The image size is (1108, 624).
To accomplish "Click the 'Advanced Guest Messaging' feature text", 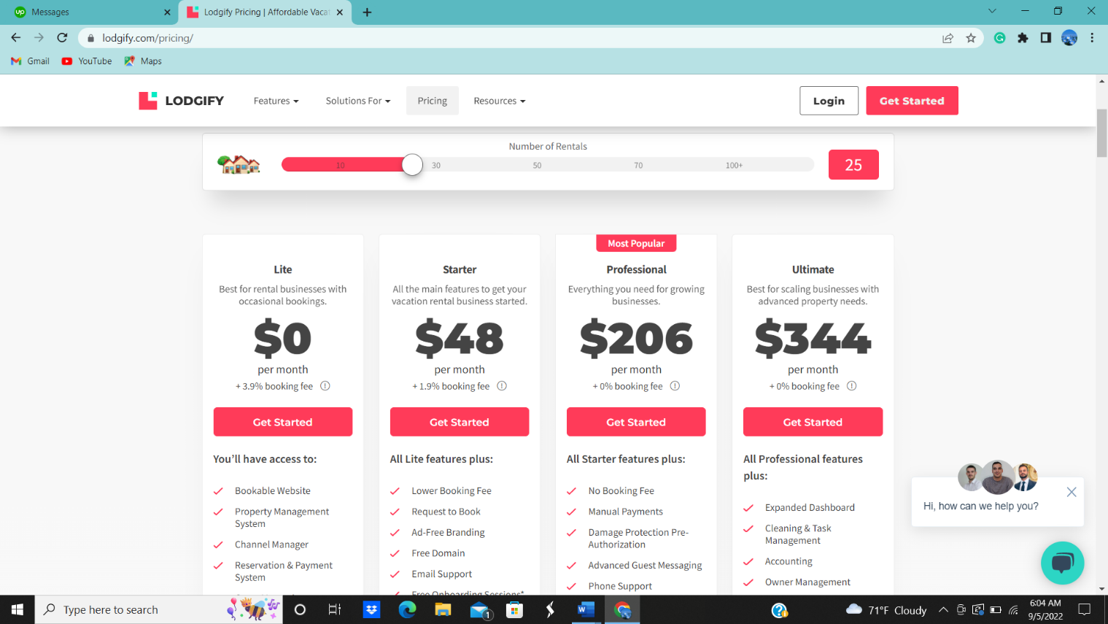I will pos(645,565).
